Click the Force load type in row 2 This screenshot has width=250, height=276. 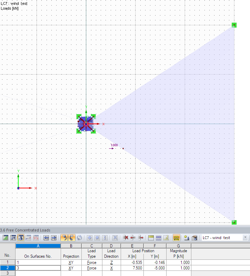[92, 268]
